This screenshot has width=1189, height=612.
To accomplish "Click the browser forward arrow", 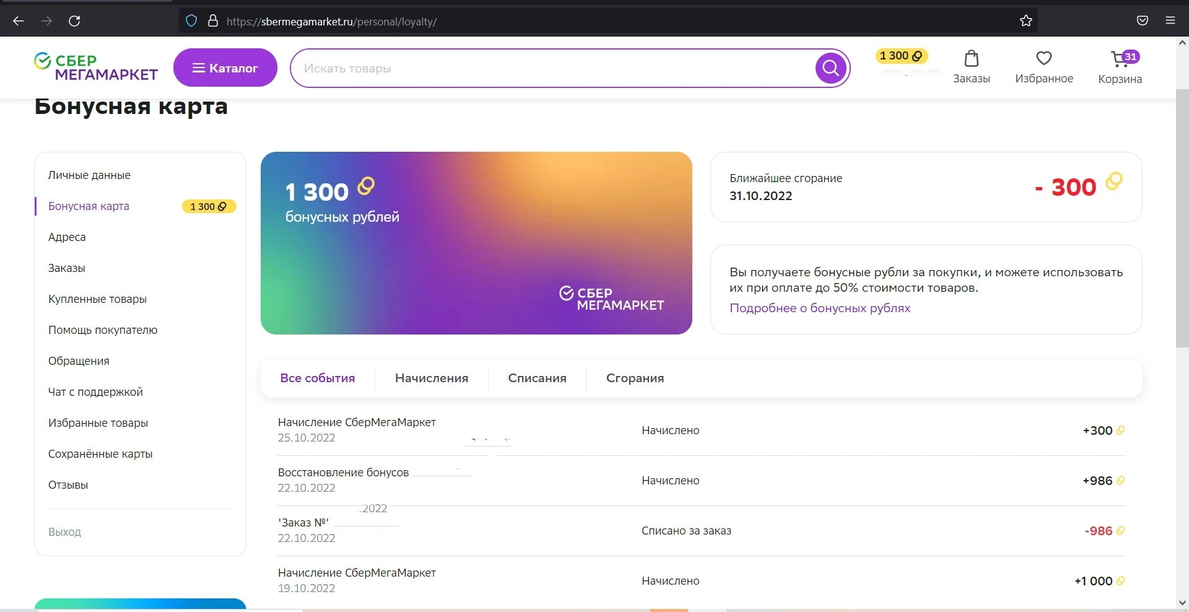I will click(46, 21).
